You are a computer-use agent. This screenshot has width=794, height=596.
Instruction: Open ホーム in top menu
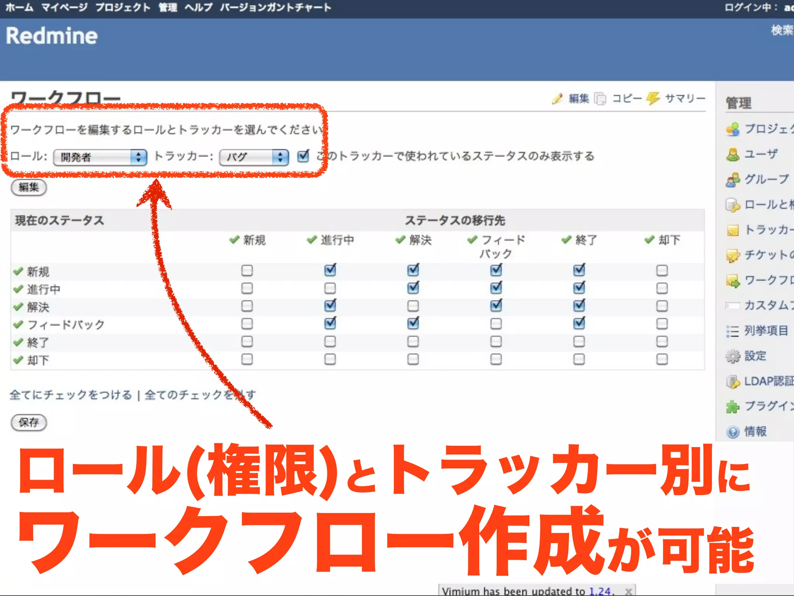tap(19, 7)
